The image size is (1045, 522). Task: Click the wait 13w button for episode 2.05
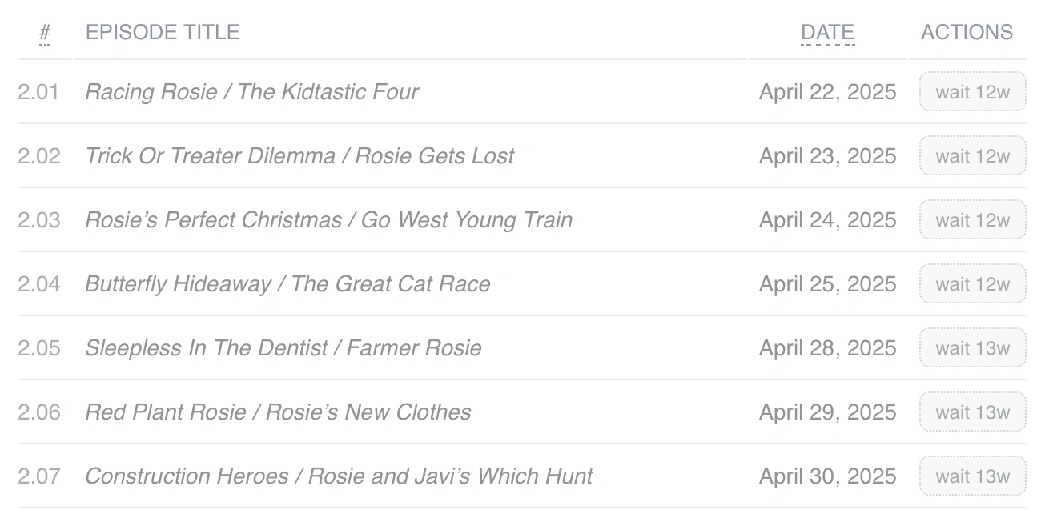(972, 347)
